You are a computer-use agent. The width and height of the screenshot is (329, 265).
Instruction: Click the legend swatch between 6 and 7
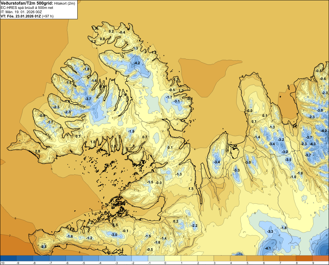pos(271,258)
